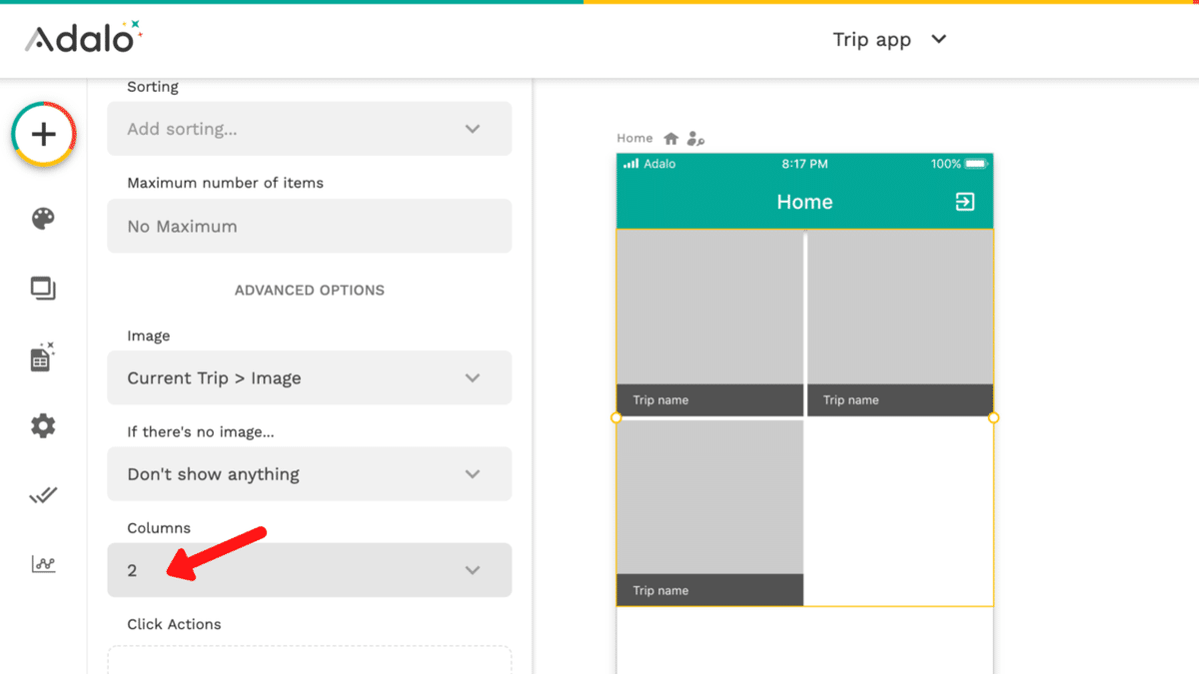Click the Image label under Advanced Options
Viewport: 1199px width, 674px height.
pyautogui.click(x=148, y=337)
